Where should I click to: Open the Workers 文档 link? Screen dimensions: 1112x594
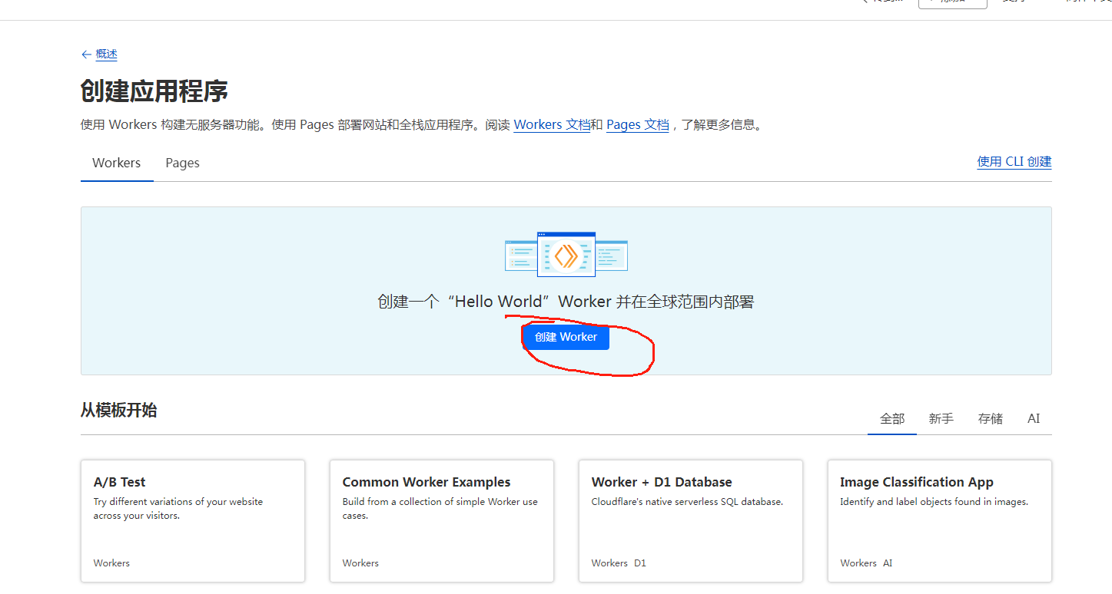pos(552,124)
